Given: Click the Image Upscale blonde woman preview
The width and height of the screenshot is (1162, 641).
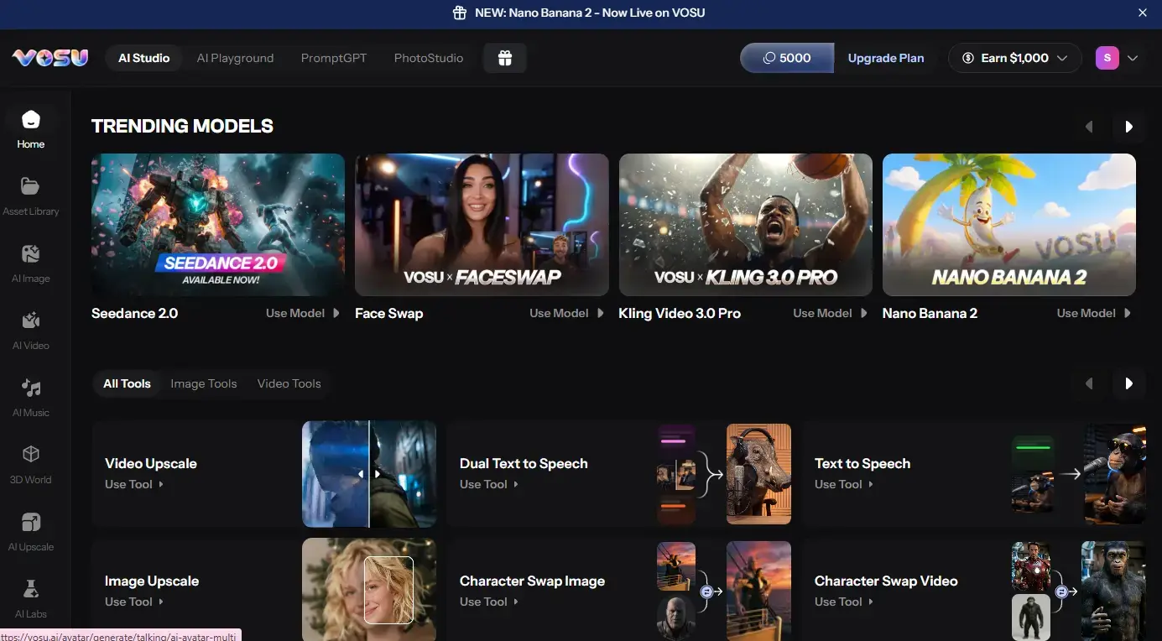Looking at the screenshot, I should click(x=369, y=590).
